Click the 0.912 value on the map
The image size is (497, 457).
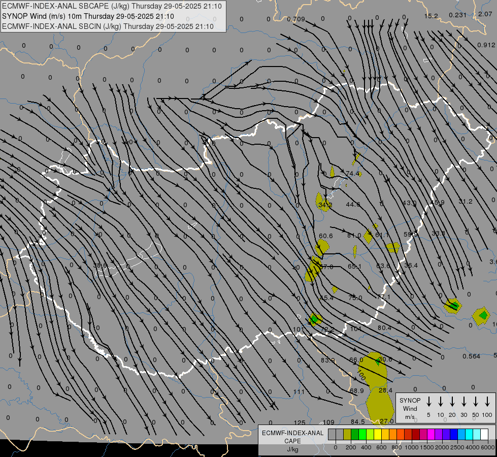(x=486, y=45)
